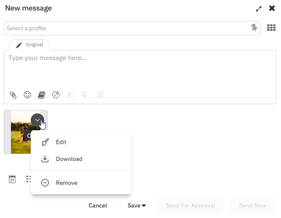Switch to the Original tab
281x218 pixels.
[x=30, y=45]
